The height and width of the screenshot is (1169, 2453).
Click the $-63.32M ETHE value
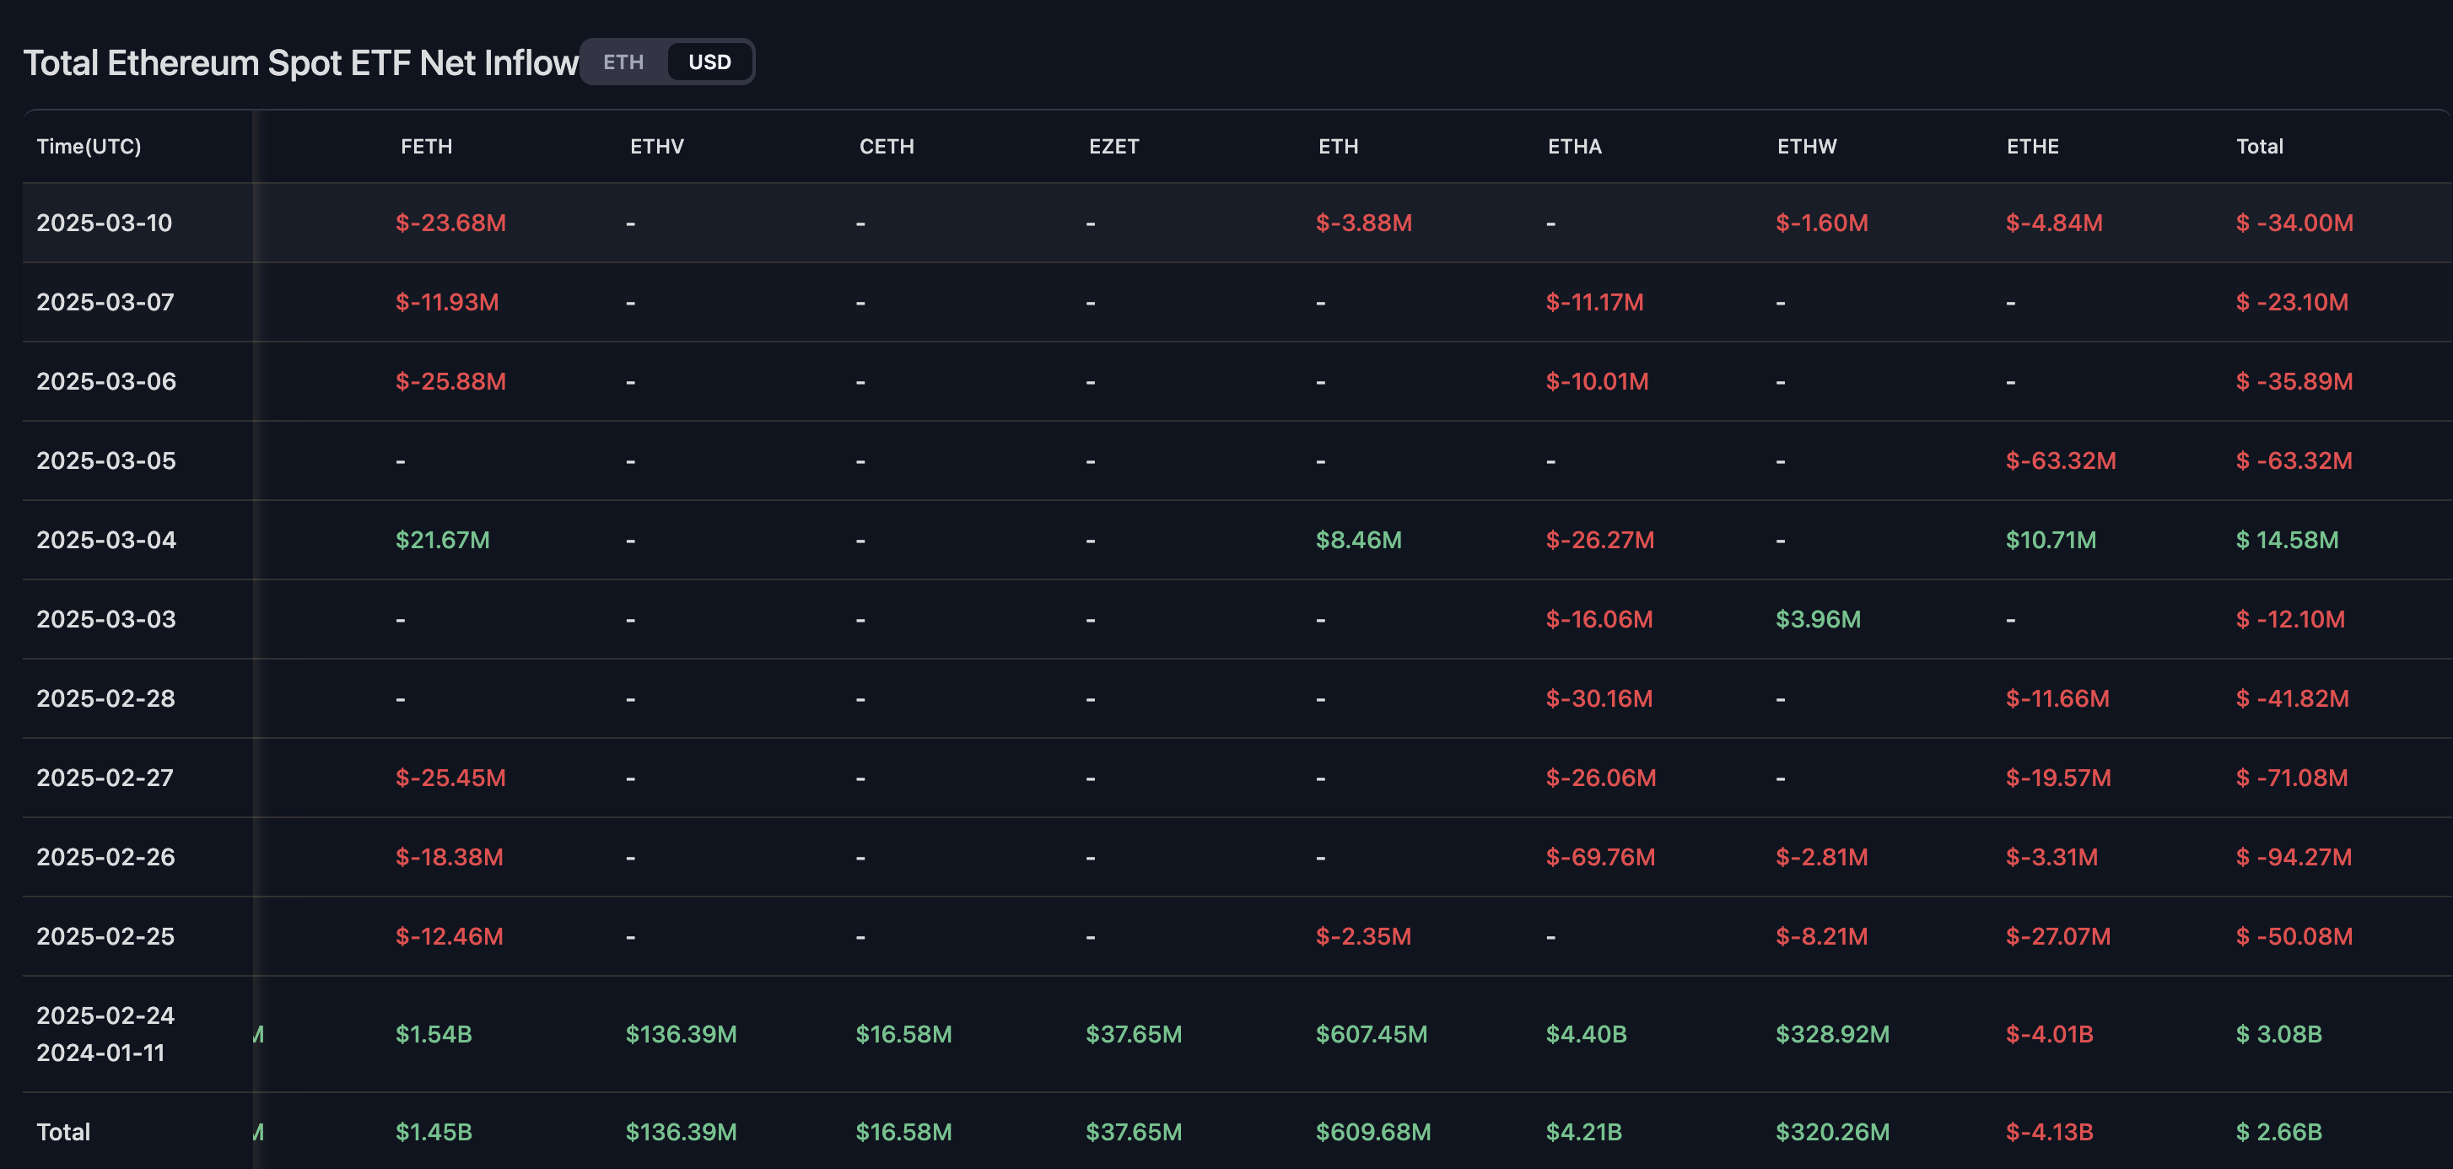pos(2061,461)
